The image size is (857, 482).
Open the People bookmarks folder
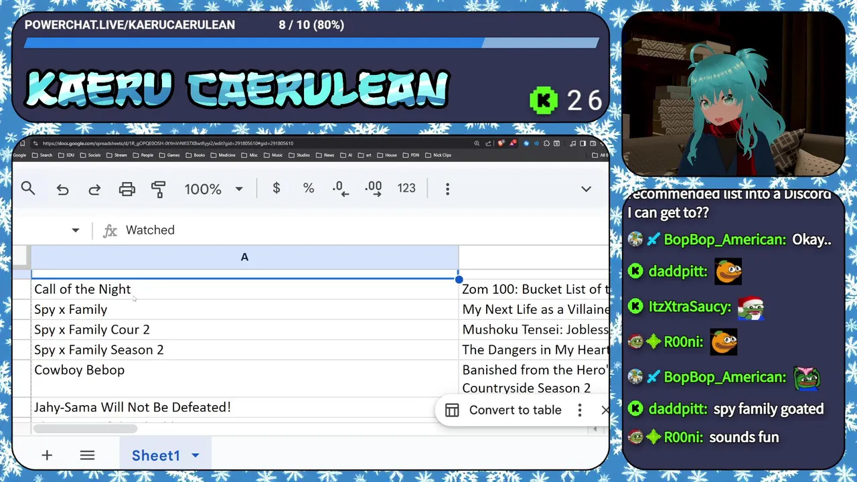pos(143,155)
